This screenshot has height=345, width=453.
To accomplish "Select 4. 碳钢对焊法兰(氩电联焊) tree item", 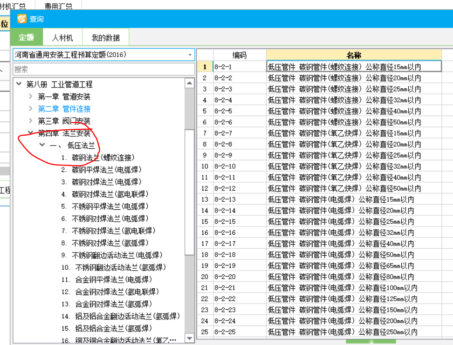I will (x=105, y=194).
